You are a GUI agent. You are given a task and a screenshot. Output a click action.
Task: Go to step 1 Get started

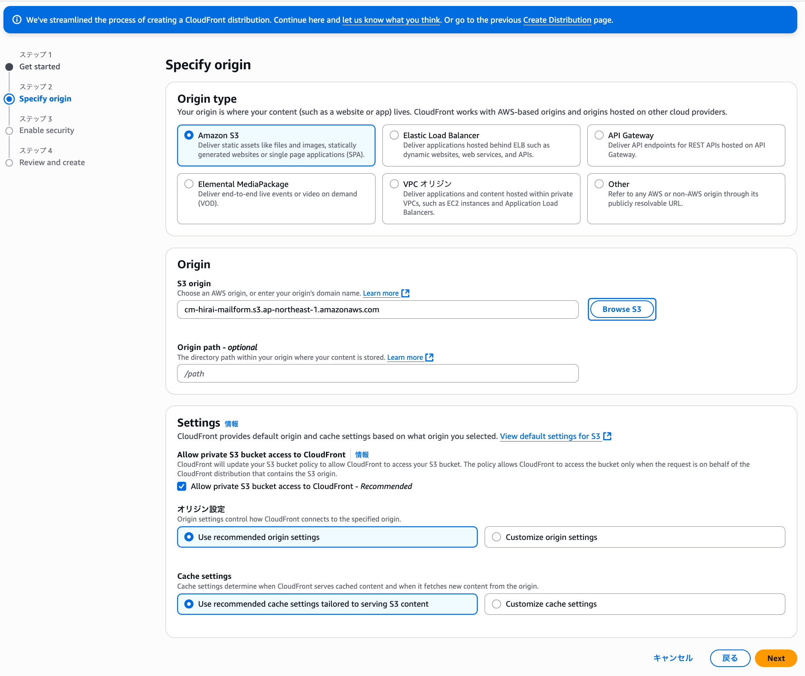(40, 67)
